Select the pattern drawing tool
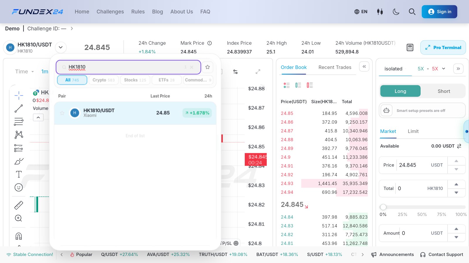The height and width of the screenshot is (263, 469). [19, 134]
